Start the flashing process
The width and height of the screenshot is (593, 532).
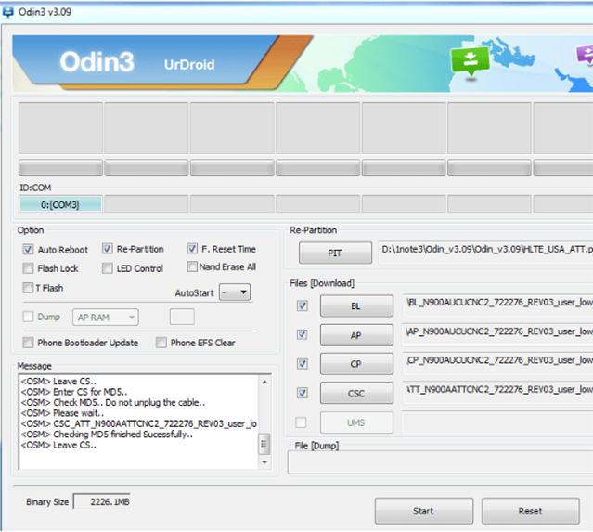click(x=423, y=511)
